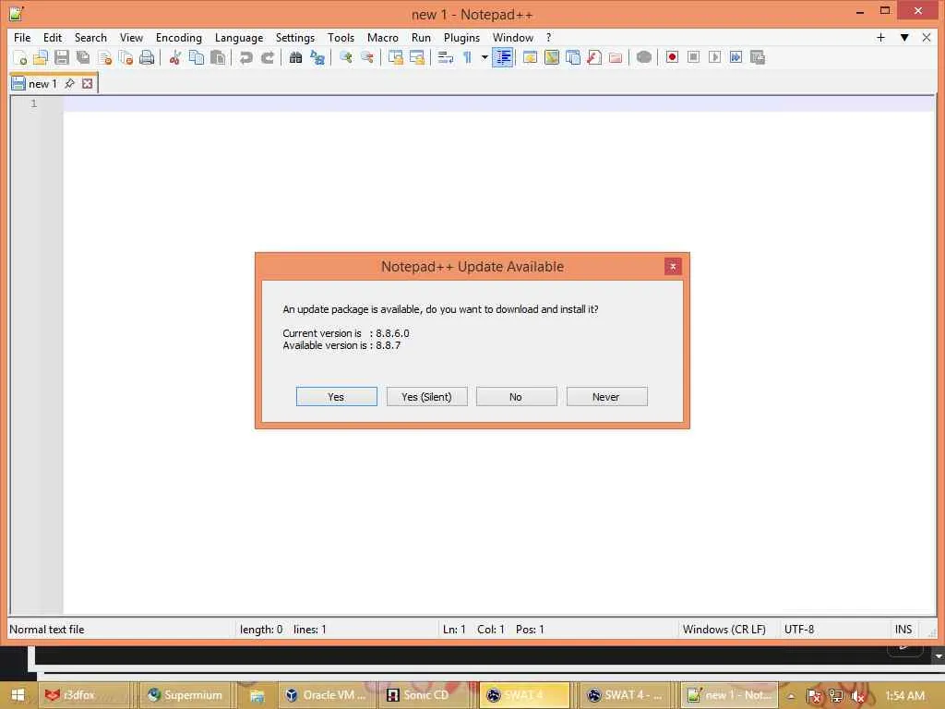945x709 pixels.
Task: Open the Language menu
Action: 239,37
